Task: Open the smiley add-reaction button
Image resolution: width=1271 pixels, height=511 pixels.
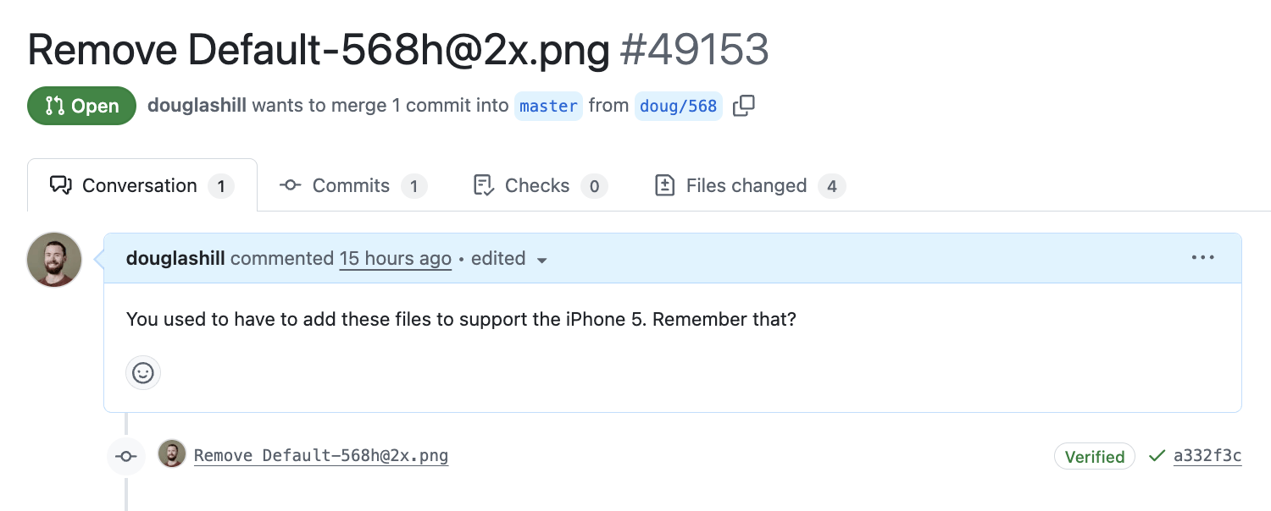Action: coord(143,372)
